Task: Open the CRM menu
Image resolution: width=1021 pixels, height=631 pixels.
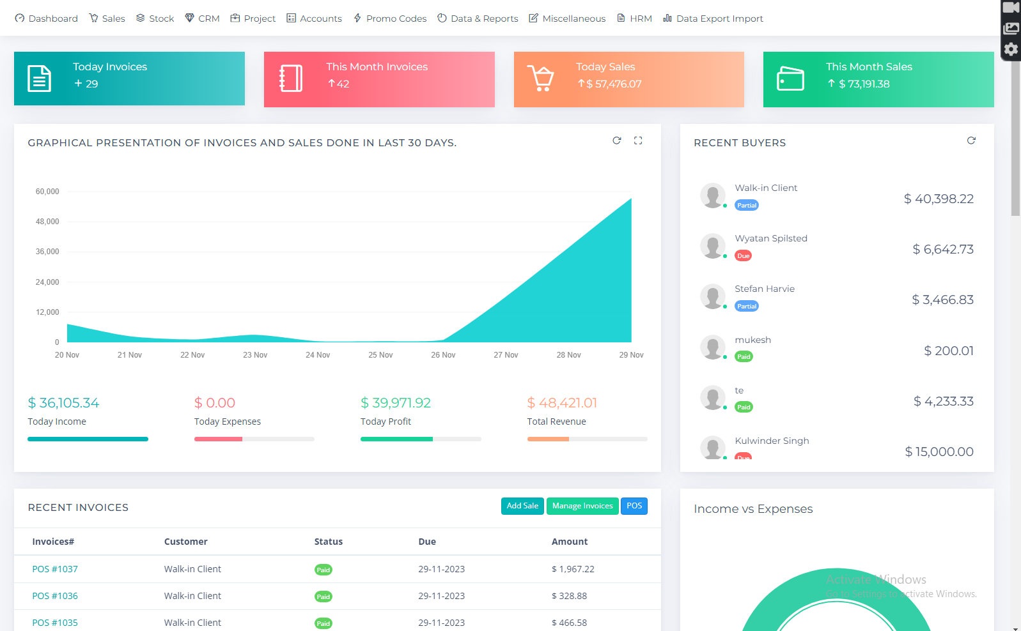Action: pyautogui.click(x=202, y=19)
